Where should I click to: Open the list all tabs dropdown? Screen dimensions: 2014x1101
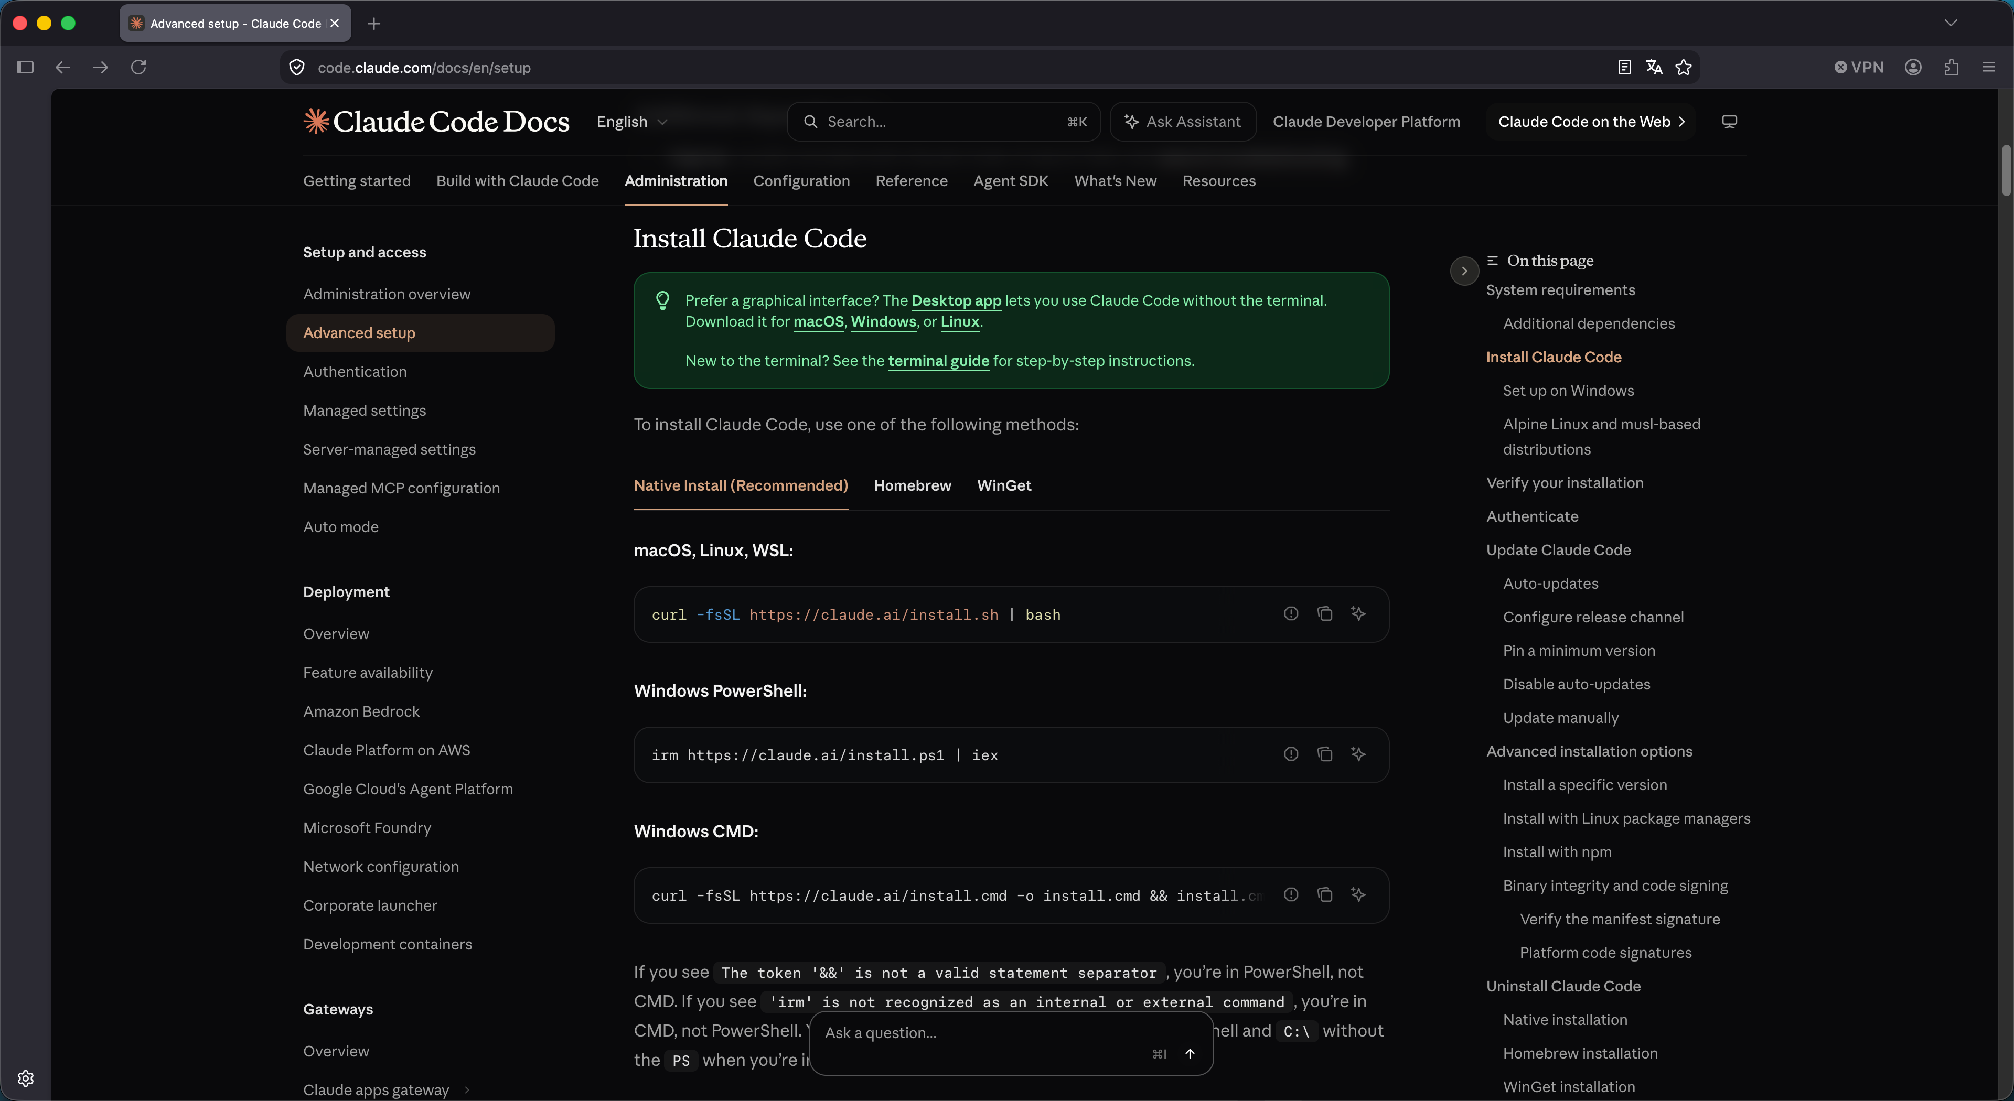pos(1951,23)
